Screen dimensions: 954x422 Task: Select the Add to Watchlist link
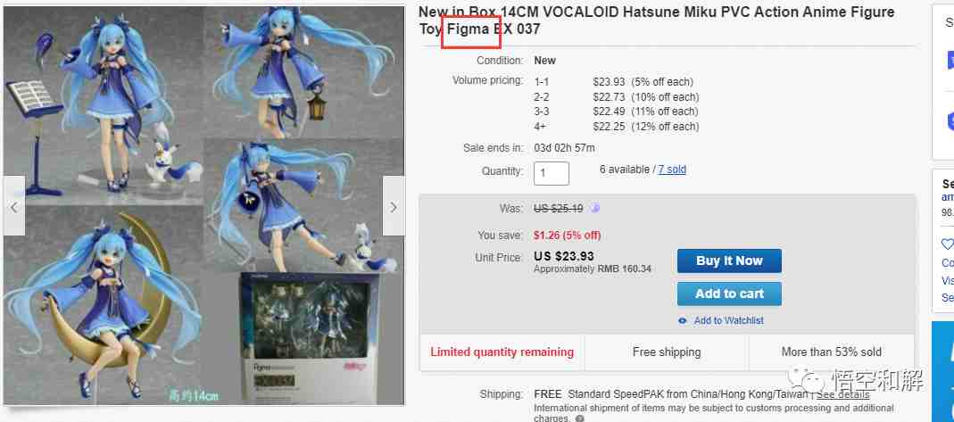(x=728, y=320)
